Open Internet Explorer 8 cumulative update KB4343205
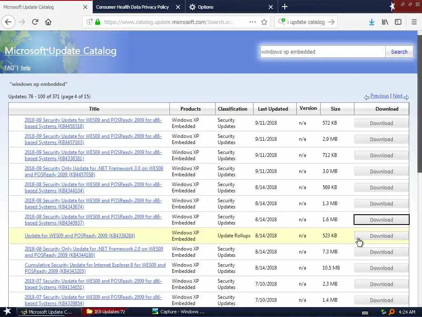The image size is (422, 317). [95, 268]
